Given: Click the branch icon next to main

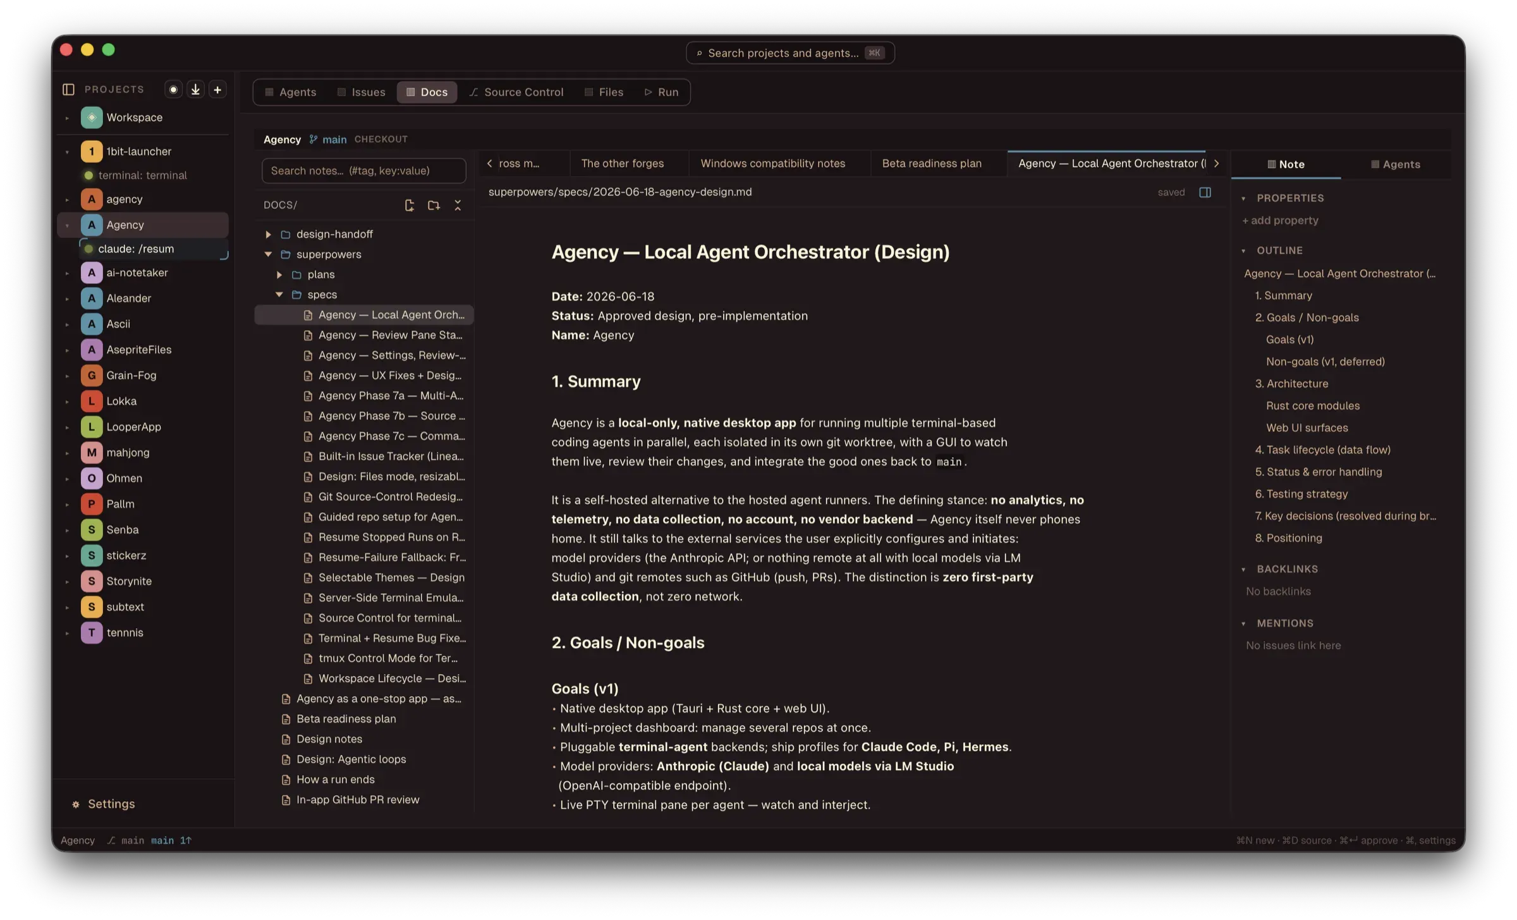Looking at the screenshot, I should (313, 139).
